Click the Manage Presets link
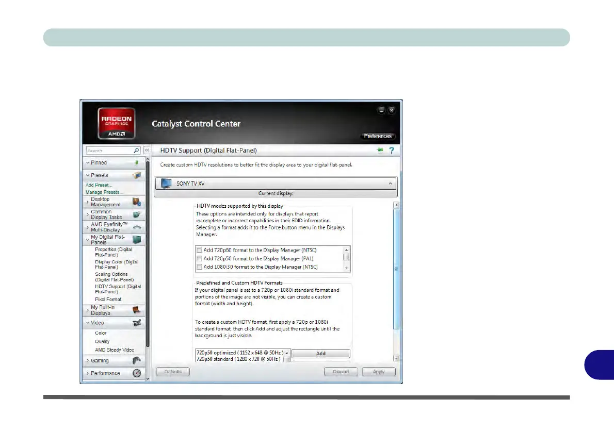The image size is (614, 432). (104, 192)
